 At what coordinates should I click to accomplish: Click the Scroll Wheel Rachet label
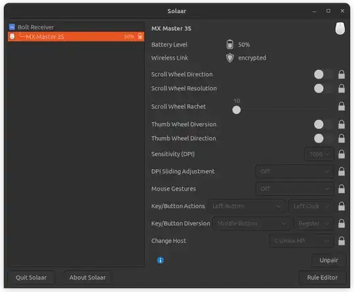point(178,107)
